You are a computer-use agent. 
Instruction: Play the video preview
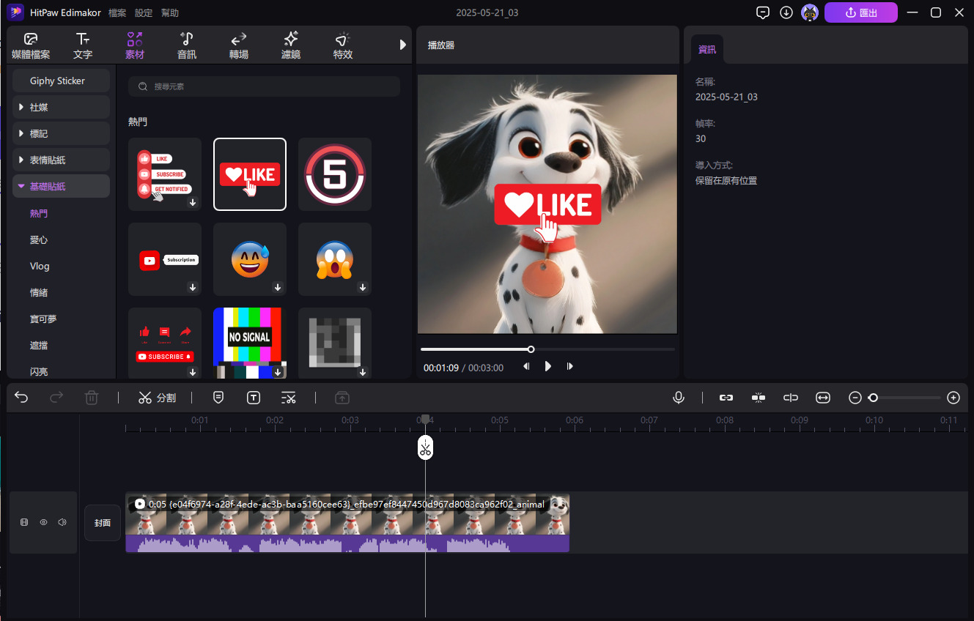point(548,366)
